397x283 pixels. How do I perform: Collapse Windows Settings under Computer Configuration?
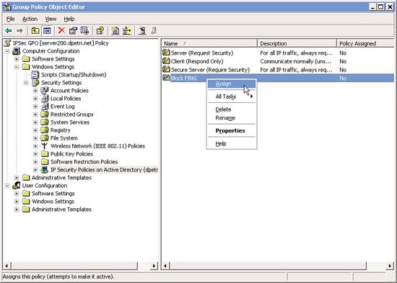tap(17, 67)
